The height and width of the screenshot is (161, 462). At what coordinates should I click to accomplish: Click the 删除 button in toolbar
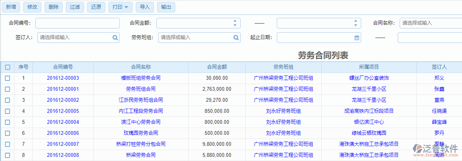(54, 7)
